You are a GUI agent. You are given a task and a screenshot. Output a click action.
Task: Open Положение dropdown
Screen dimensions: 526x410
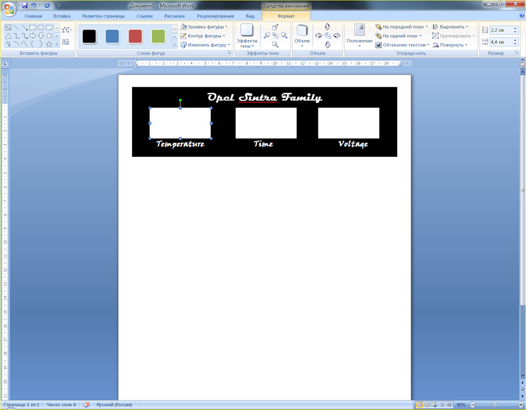pos(359,36)
